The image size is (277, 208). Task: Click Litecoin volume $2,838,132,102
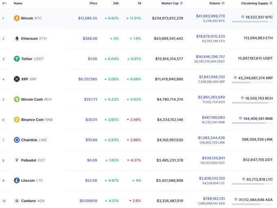pos(212,178)
